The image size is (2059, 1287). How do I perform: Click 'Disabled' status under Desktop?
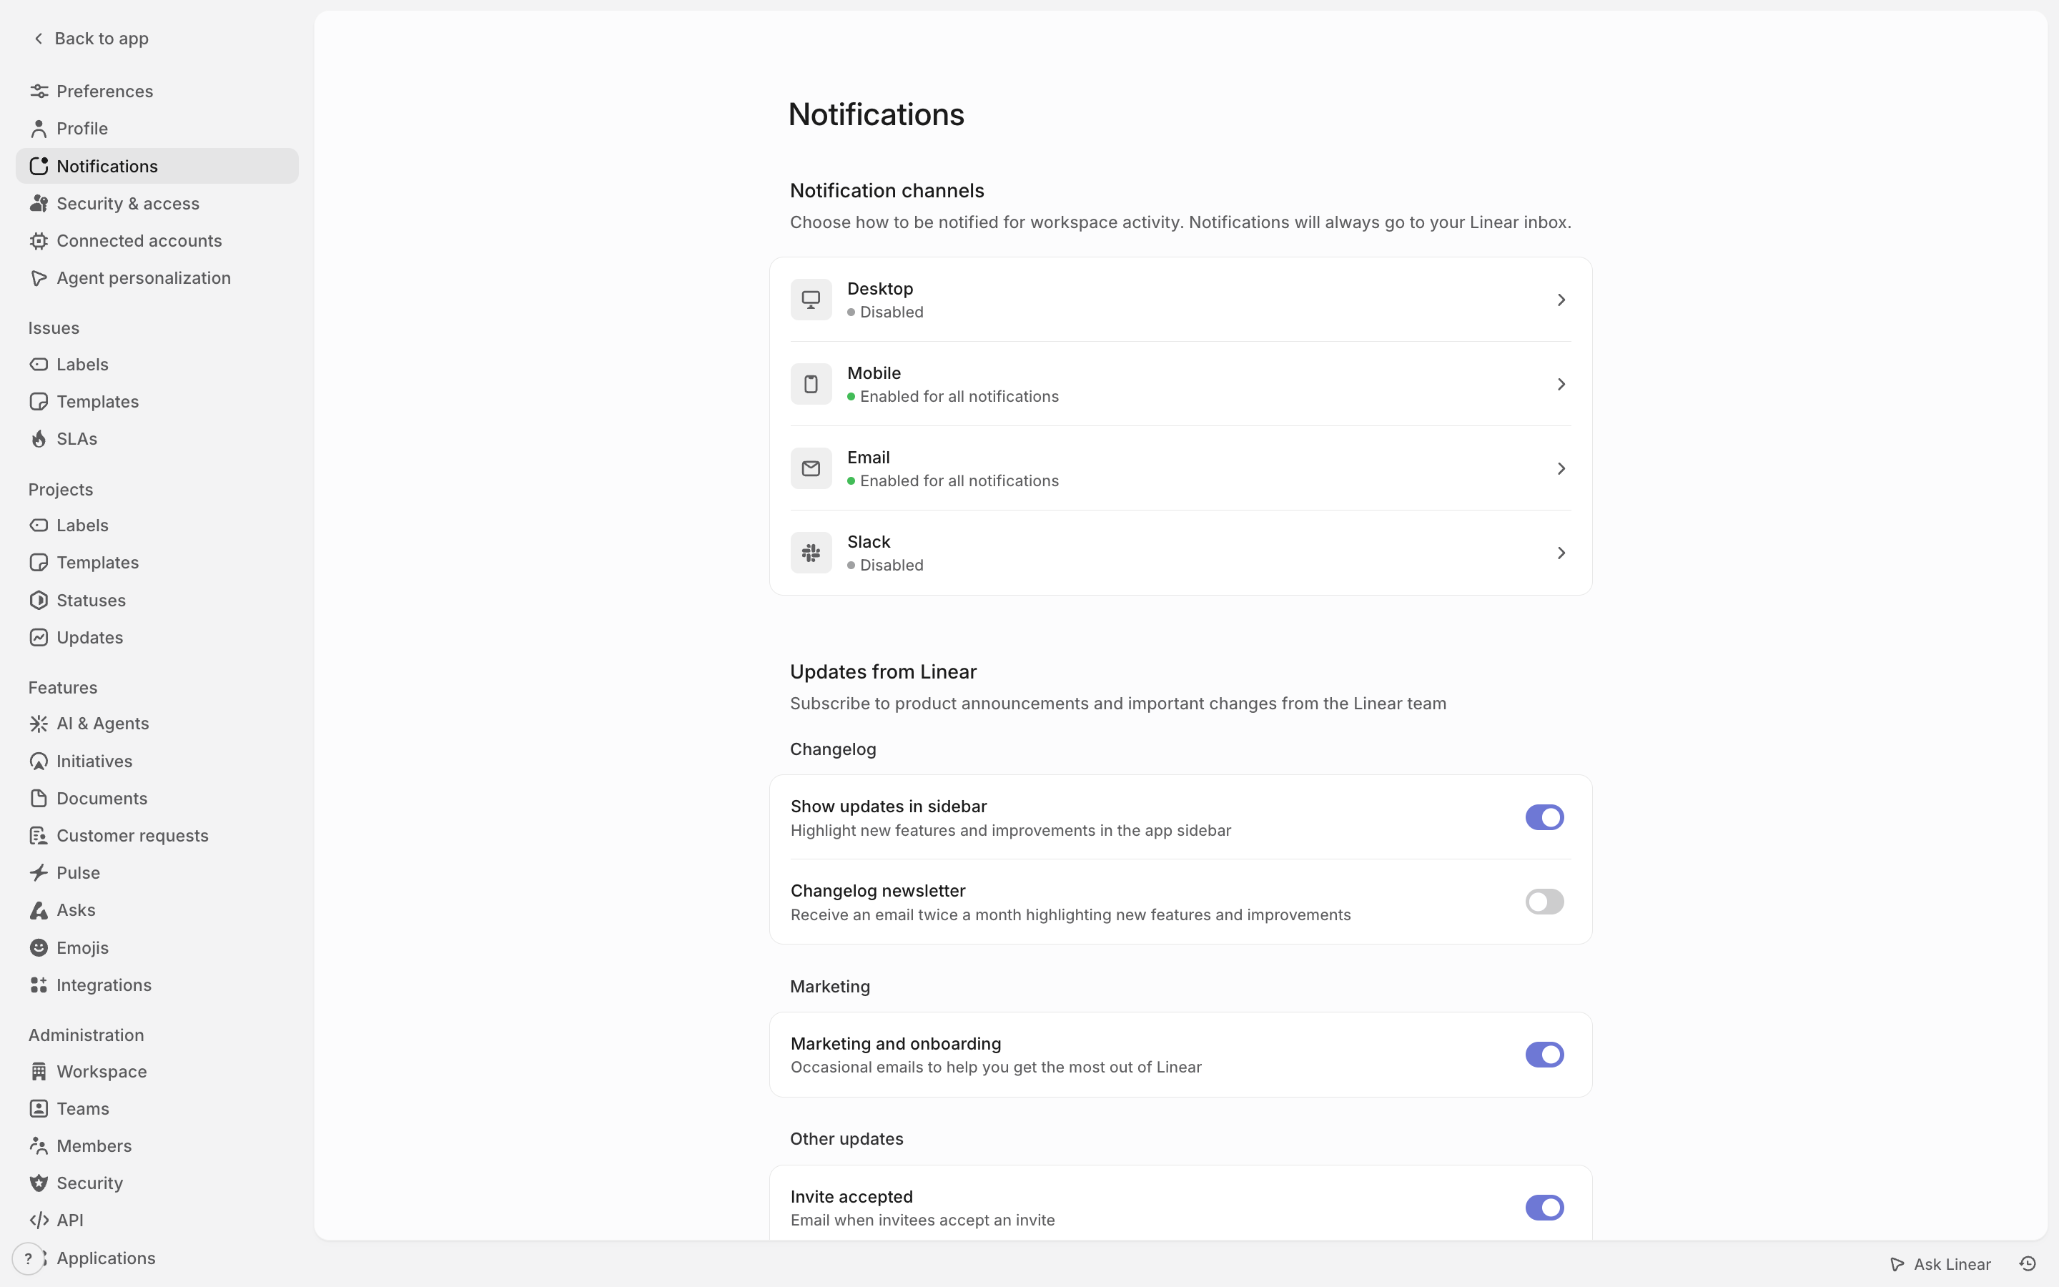[891, 312]
